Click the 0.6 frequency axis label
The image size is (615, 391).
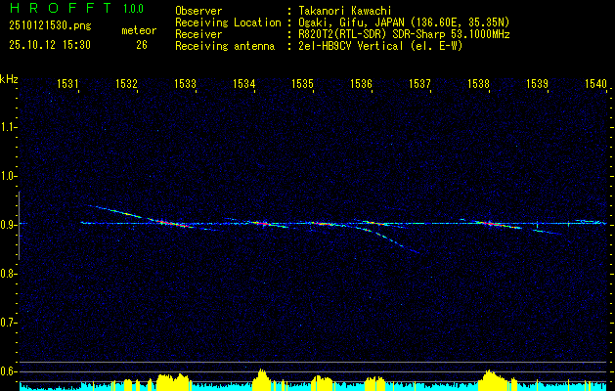click(8, 371)
